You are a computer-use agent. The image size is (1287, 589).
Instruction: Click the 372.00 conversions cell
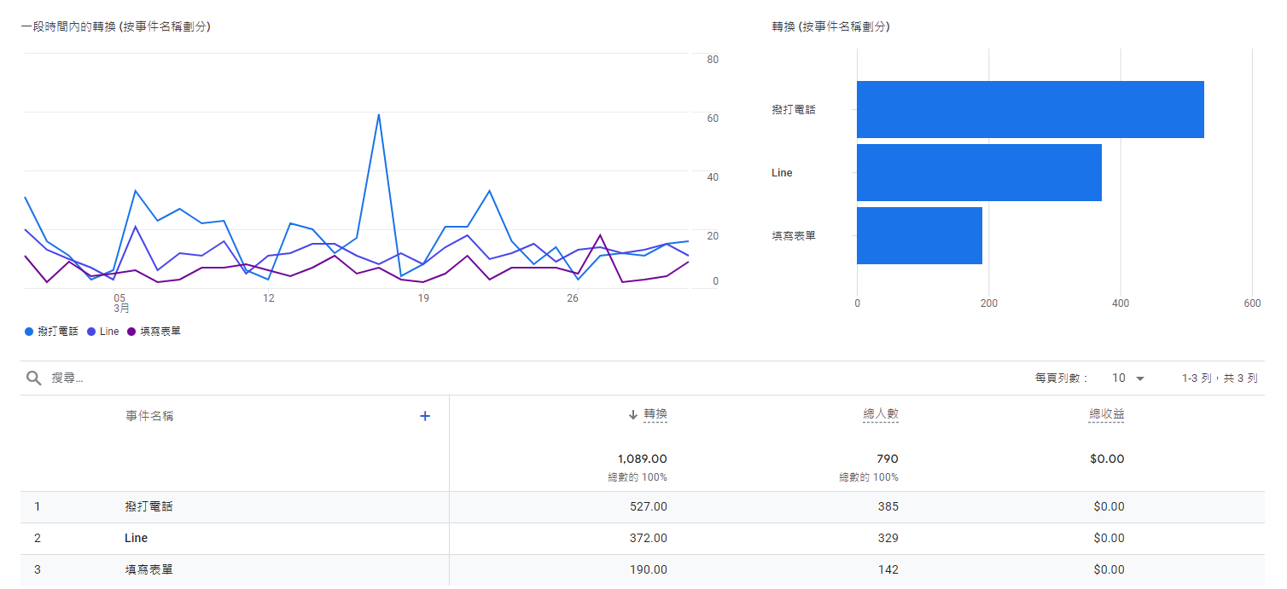[x=648, y=539]
